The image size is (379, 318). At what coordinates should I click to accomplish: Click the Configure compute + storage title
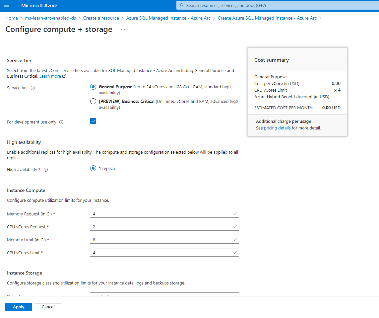click(59, 29)
